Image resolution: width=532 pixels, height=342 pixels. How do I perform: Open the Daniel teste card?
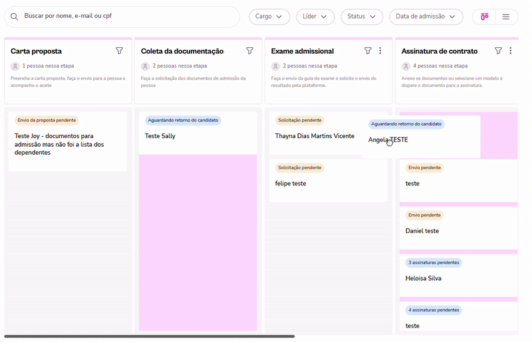pyautogui.click(x=458, y=228)
